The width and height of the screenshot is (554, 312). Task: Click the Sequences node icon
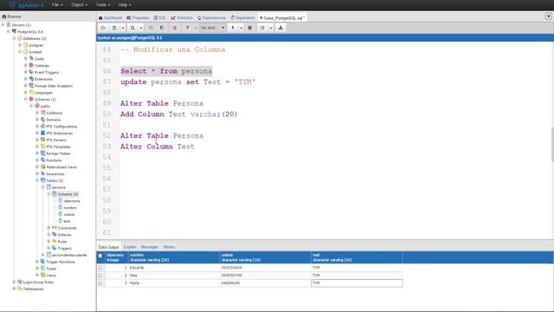click(42, 173)
